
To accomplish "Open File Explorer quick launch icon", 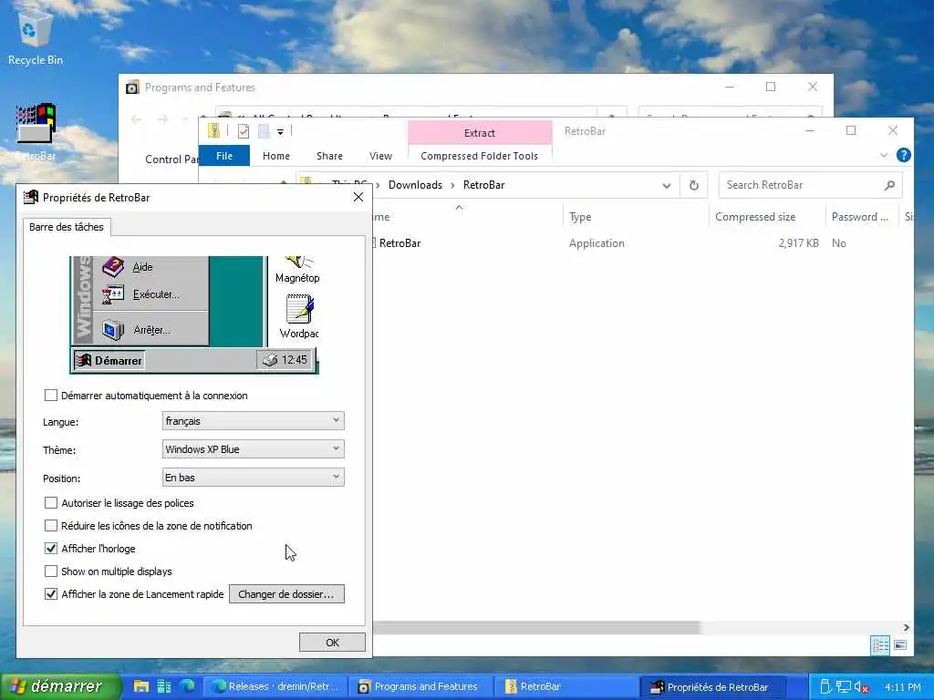I will coord(141,686).
